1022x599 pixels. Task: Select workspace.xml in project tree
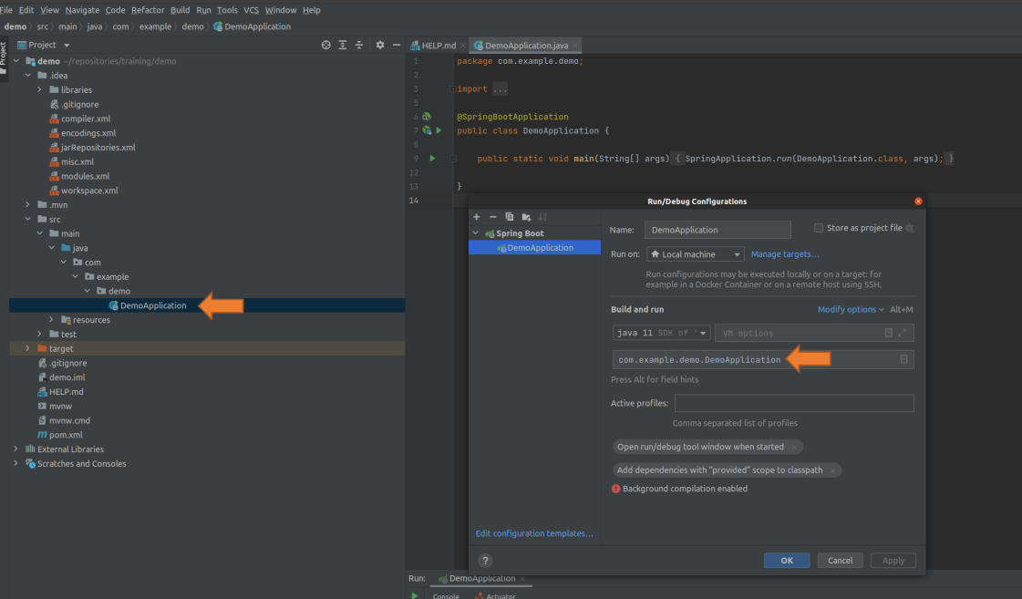click(x=89, y=191)
